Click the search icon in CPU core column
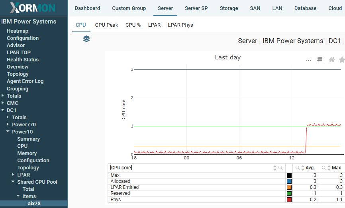Image resolution: width=345 pixels, height=208 pixels. [280, 168]
